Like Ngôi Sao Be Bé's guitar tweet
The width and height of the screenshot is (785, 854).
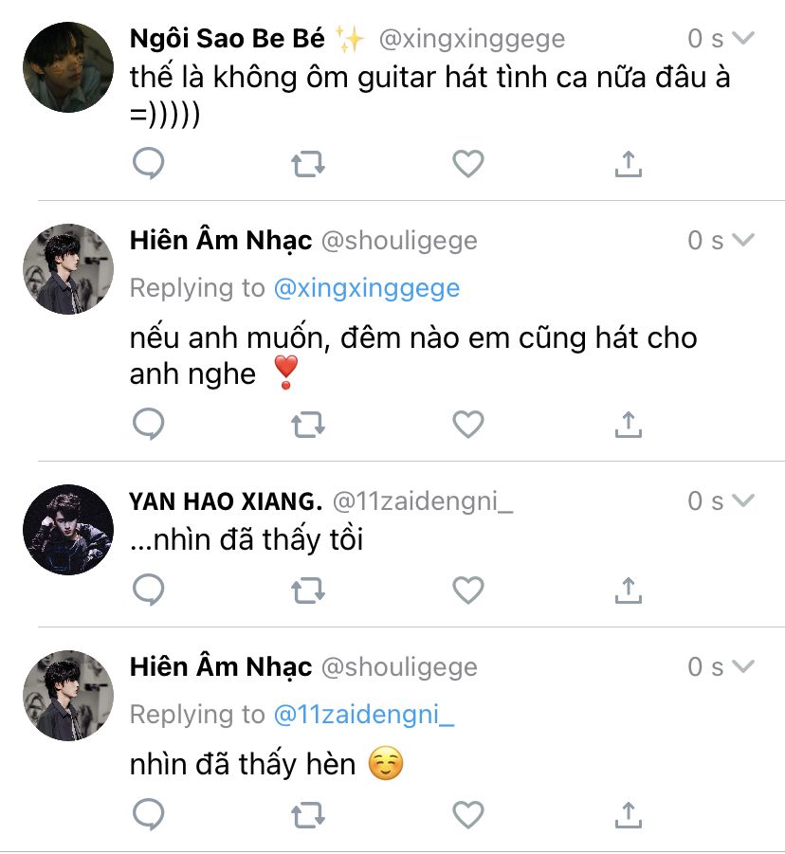(467, 165)
